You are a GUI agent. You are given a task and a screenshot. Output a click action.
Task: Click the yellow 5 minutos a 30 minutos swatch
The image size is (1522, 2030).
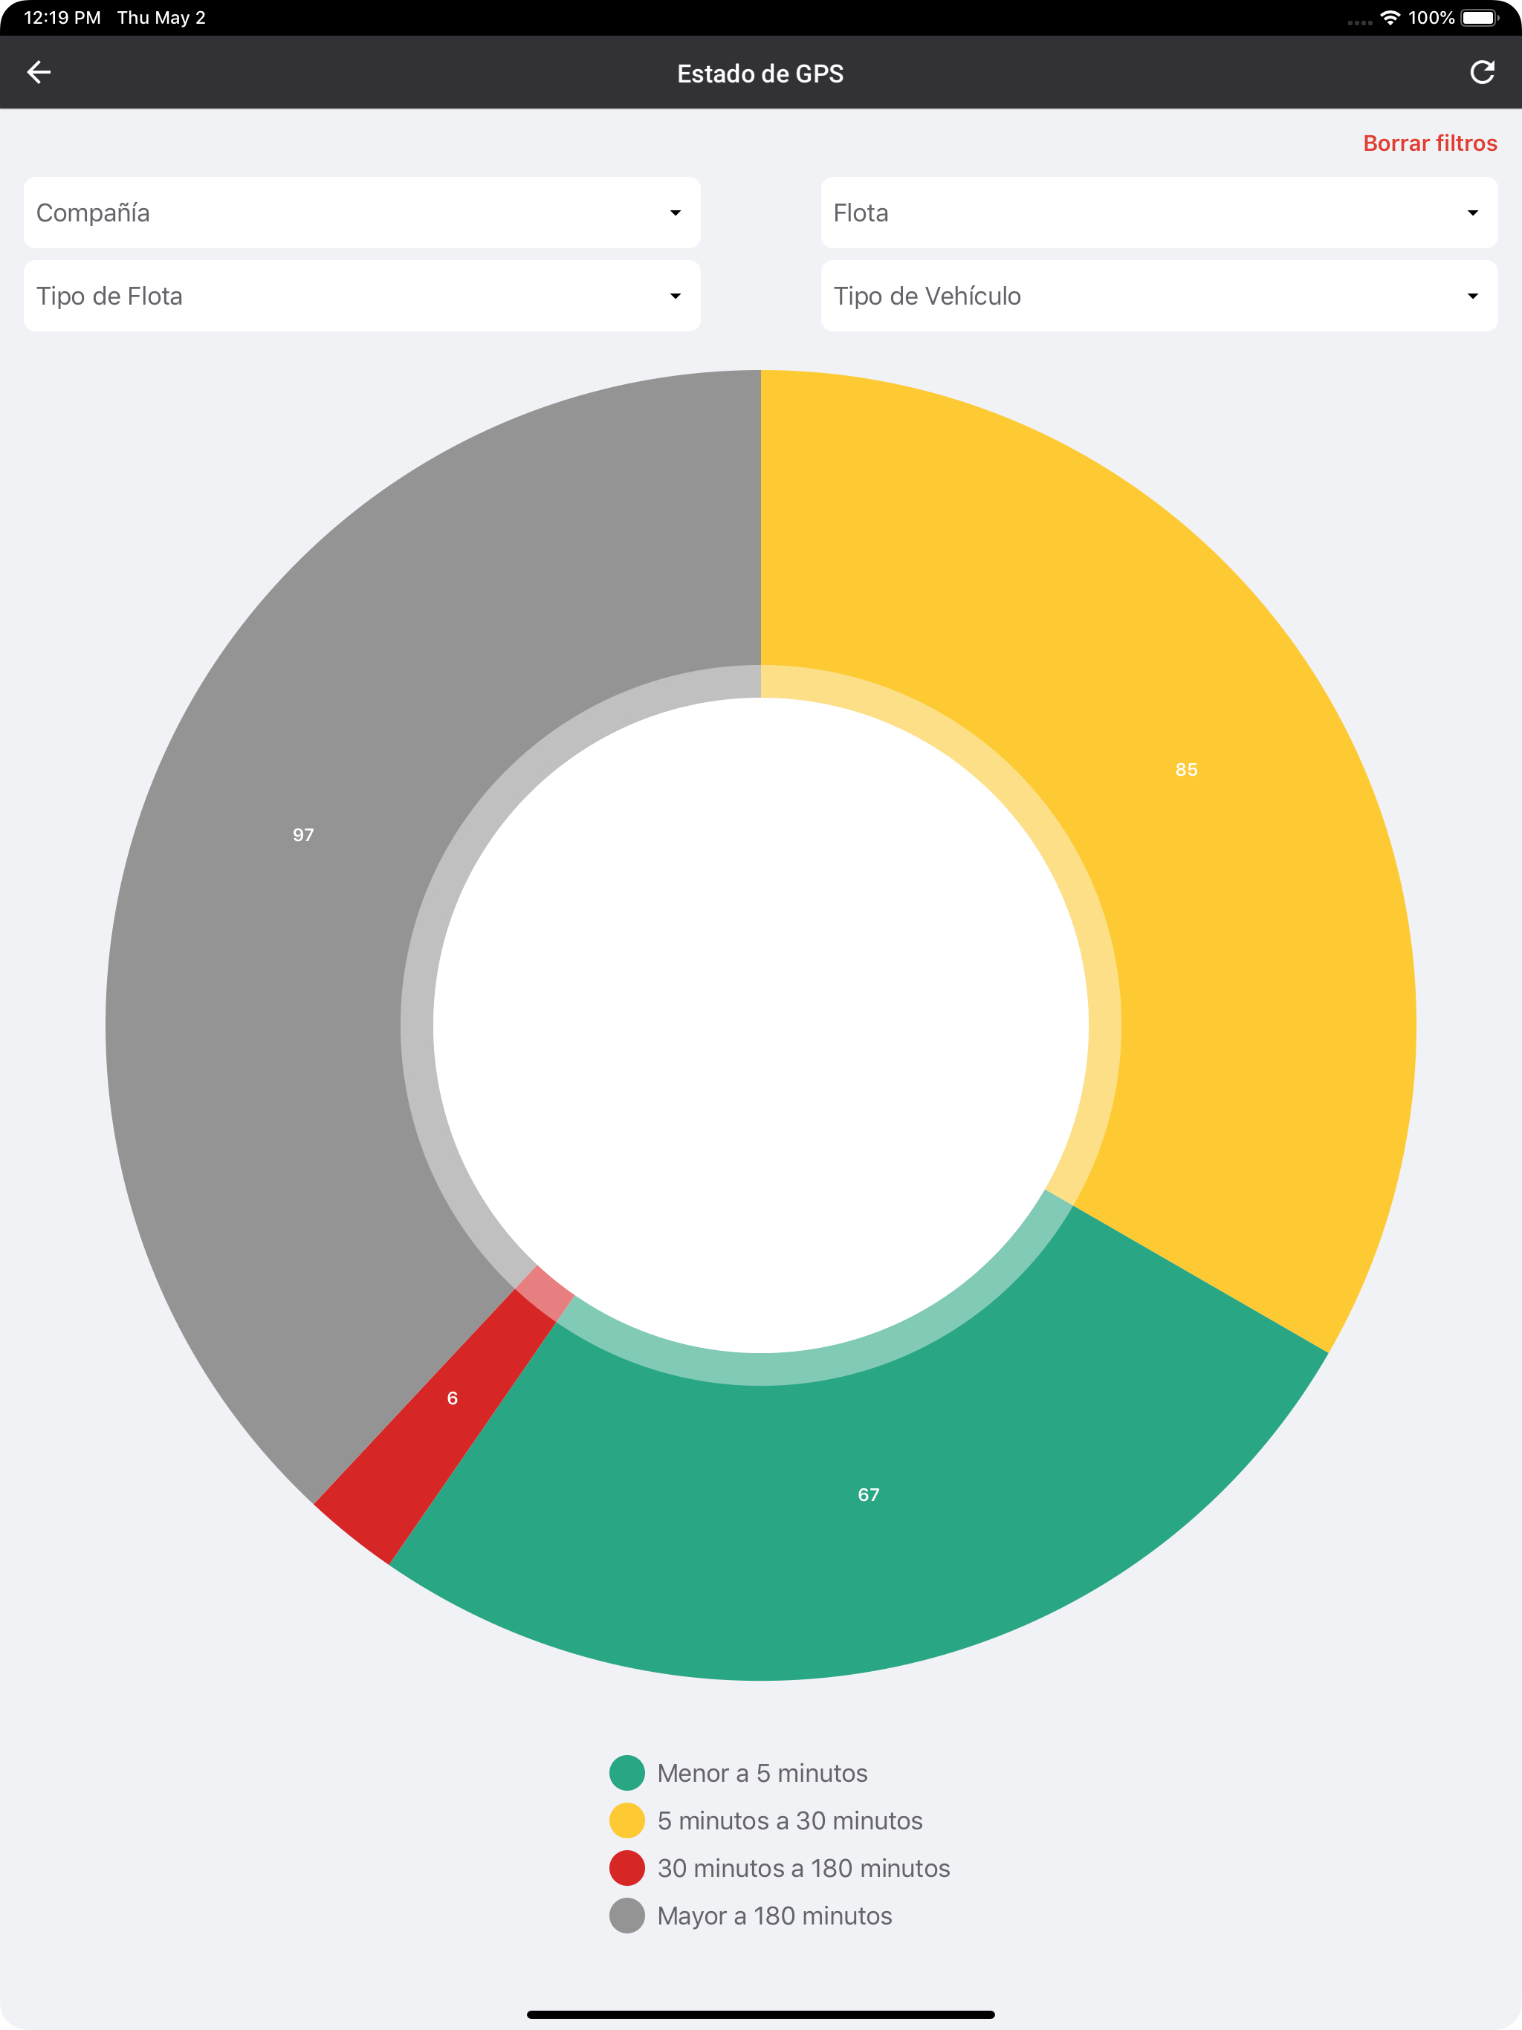coord(627,1820)
